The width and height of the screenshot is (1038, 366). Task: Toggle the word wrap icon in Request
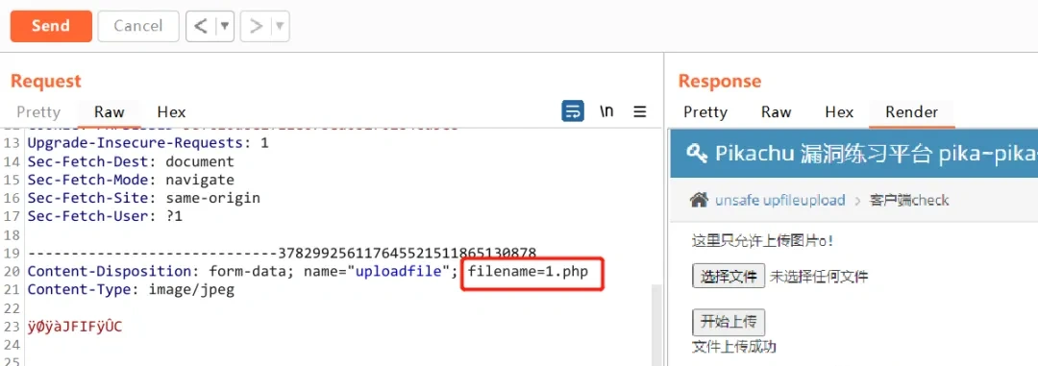(573, 111)
